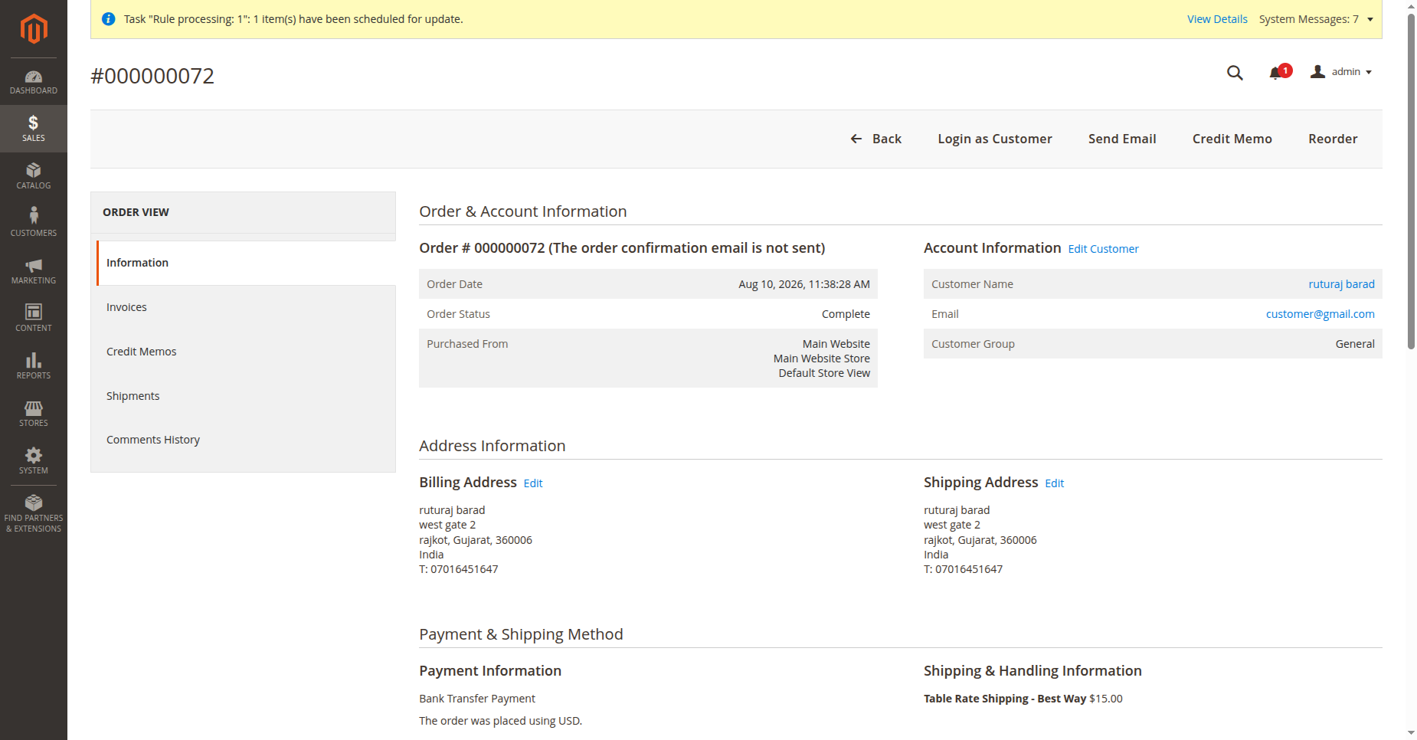The width and height of the screenshot is (1417, 740).
Task: Click the Default Store View text
Action: click(x=824, y=373)
